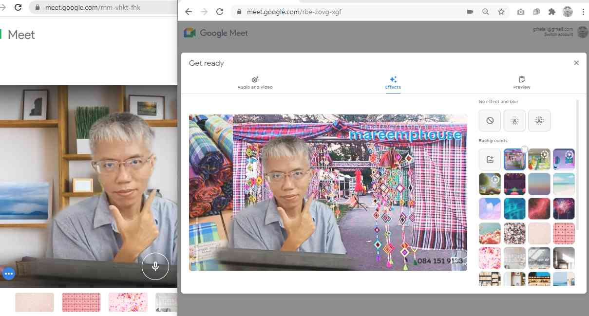589x316 pixels.
Task: Click the camera permission icon in address bar
Action: click(470, 12)
